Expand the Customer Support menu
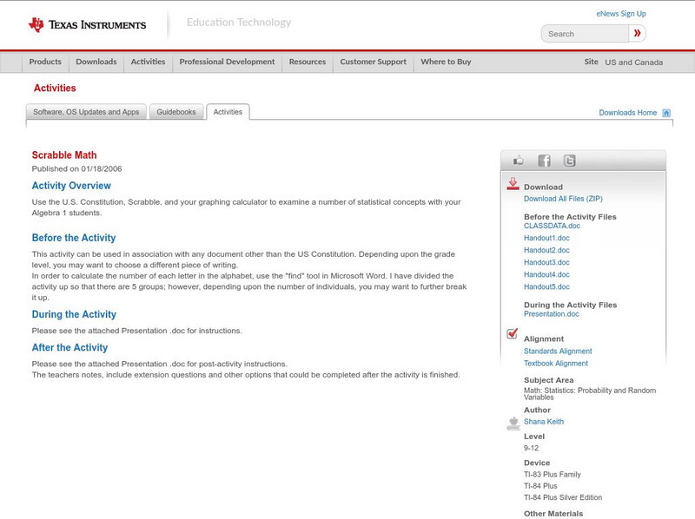 [x=373, y=62]
